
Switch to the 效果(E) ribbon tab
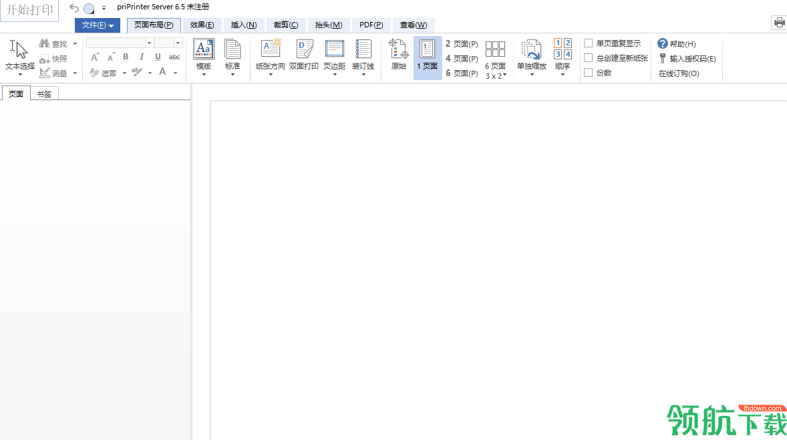202,25
